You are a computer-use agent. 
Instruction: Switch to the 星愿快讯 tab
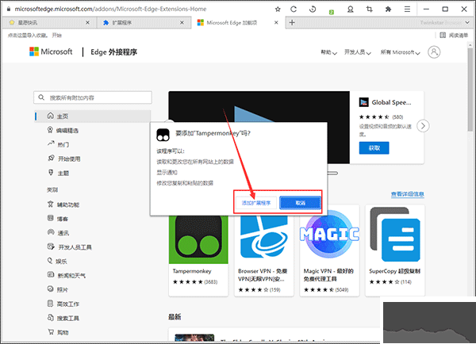(x=49, y=22)
